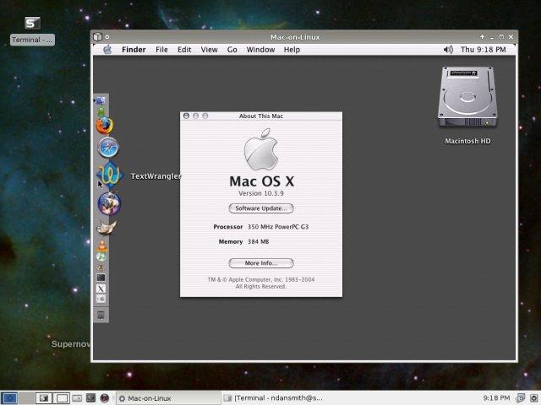Open the Apple menu

point(107,50)
